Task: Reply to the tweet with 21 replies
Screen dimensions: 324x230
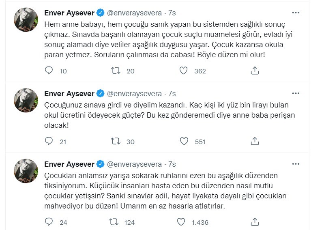Action: 49,141
